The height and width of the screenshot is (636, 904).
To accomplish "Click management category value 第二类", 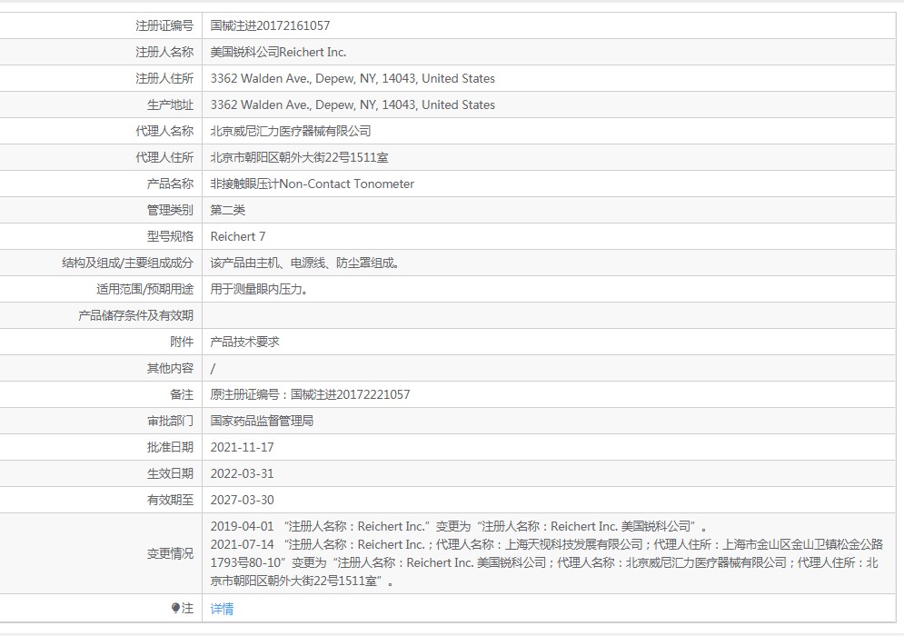I will point(228,210).
